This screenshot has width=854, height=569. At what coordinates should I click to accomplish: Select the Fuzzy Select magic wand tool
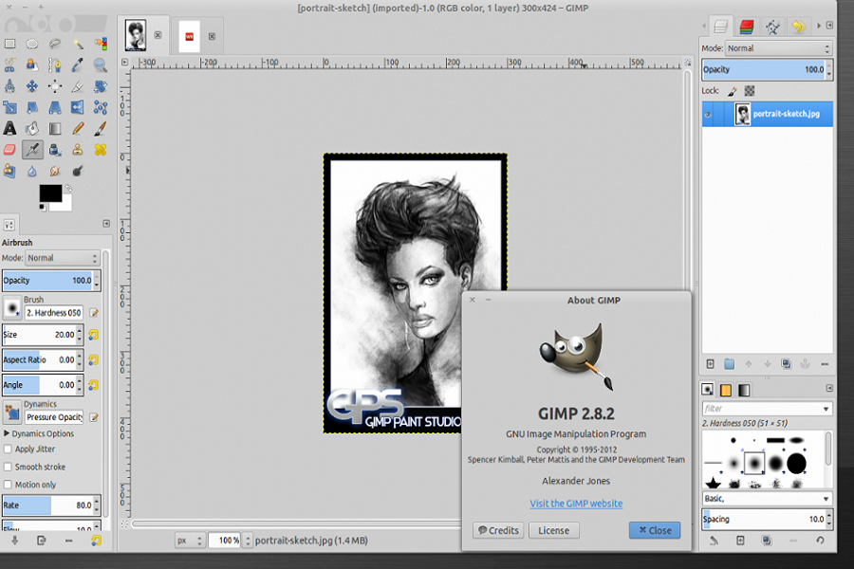[78, 44]
